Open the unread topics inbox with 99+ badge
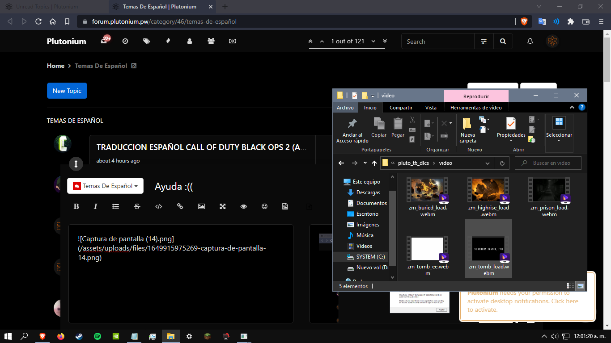 pos(105,41)
